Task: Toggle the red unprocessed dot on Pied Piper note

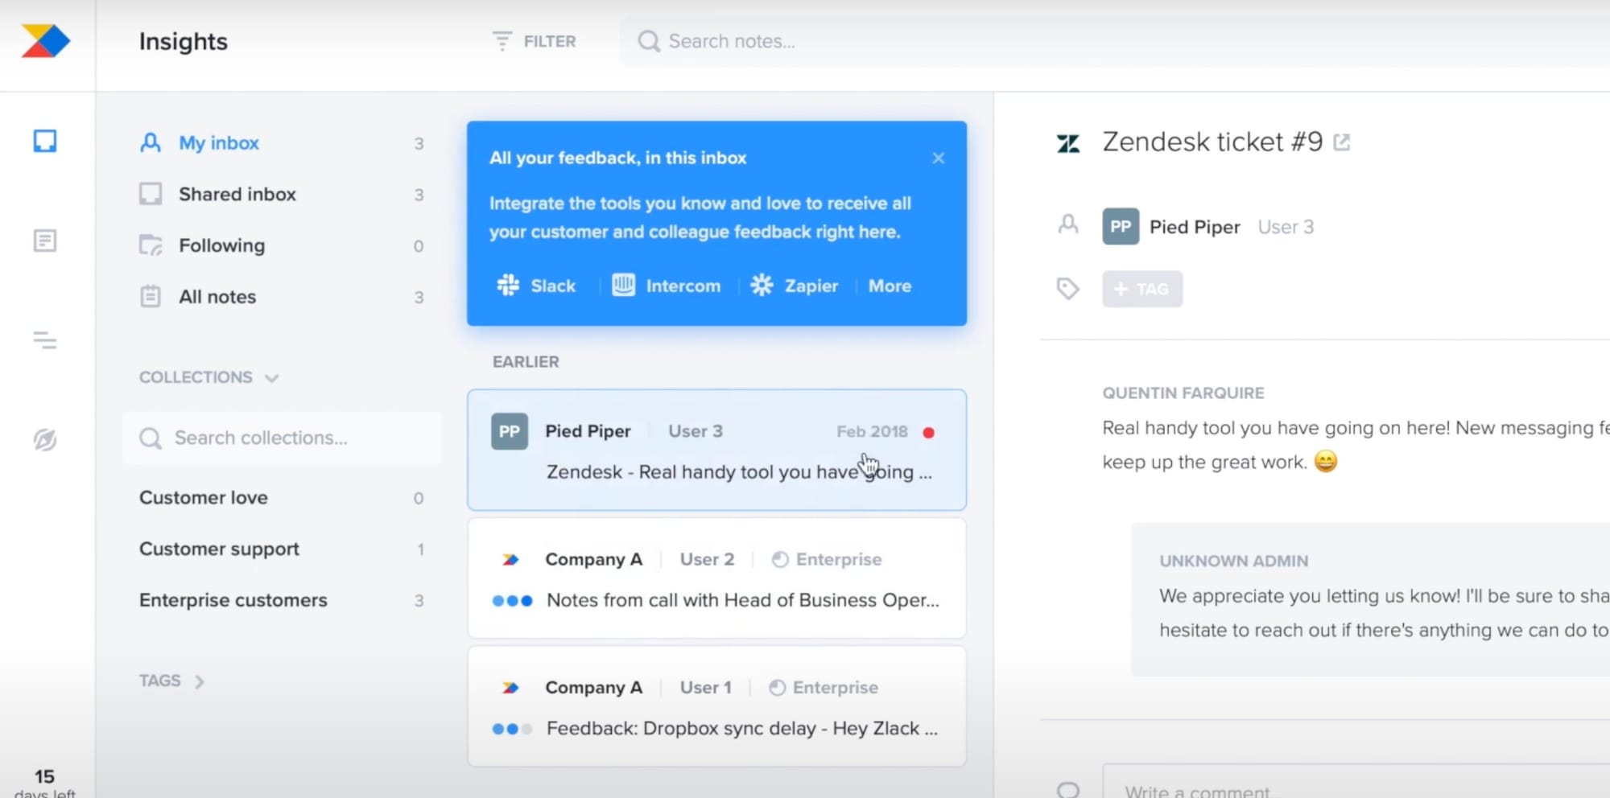Action: (x=928, y=433)
